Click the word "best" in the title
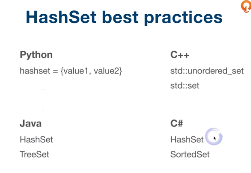 (x=120, y=18)
